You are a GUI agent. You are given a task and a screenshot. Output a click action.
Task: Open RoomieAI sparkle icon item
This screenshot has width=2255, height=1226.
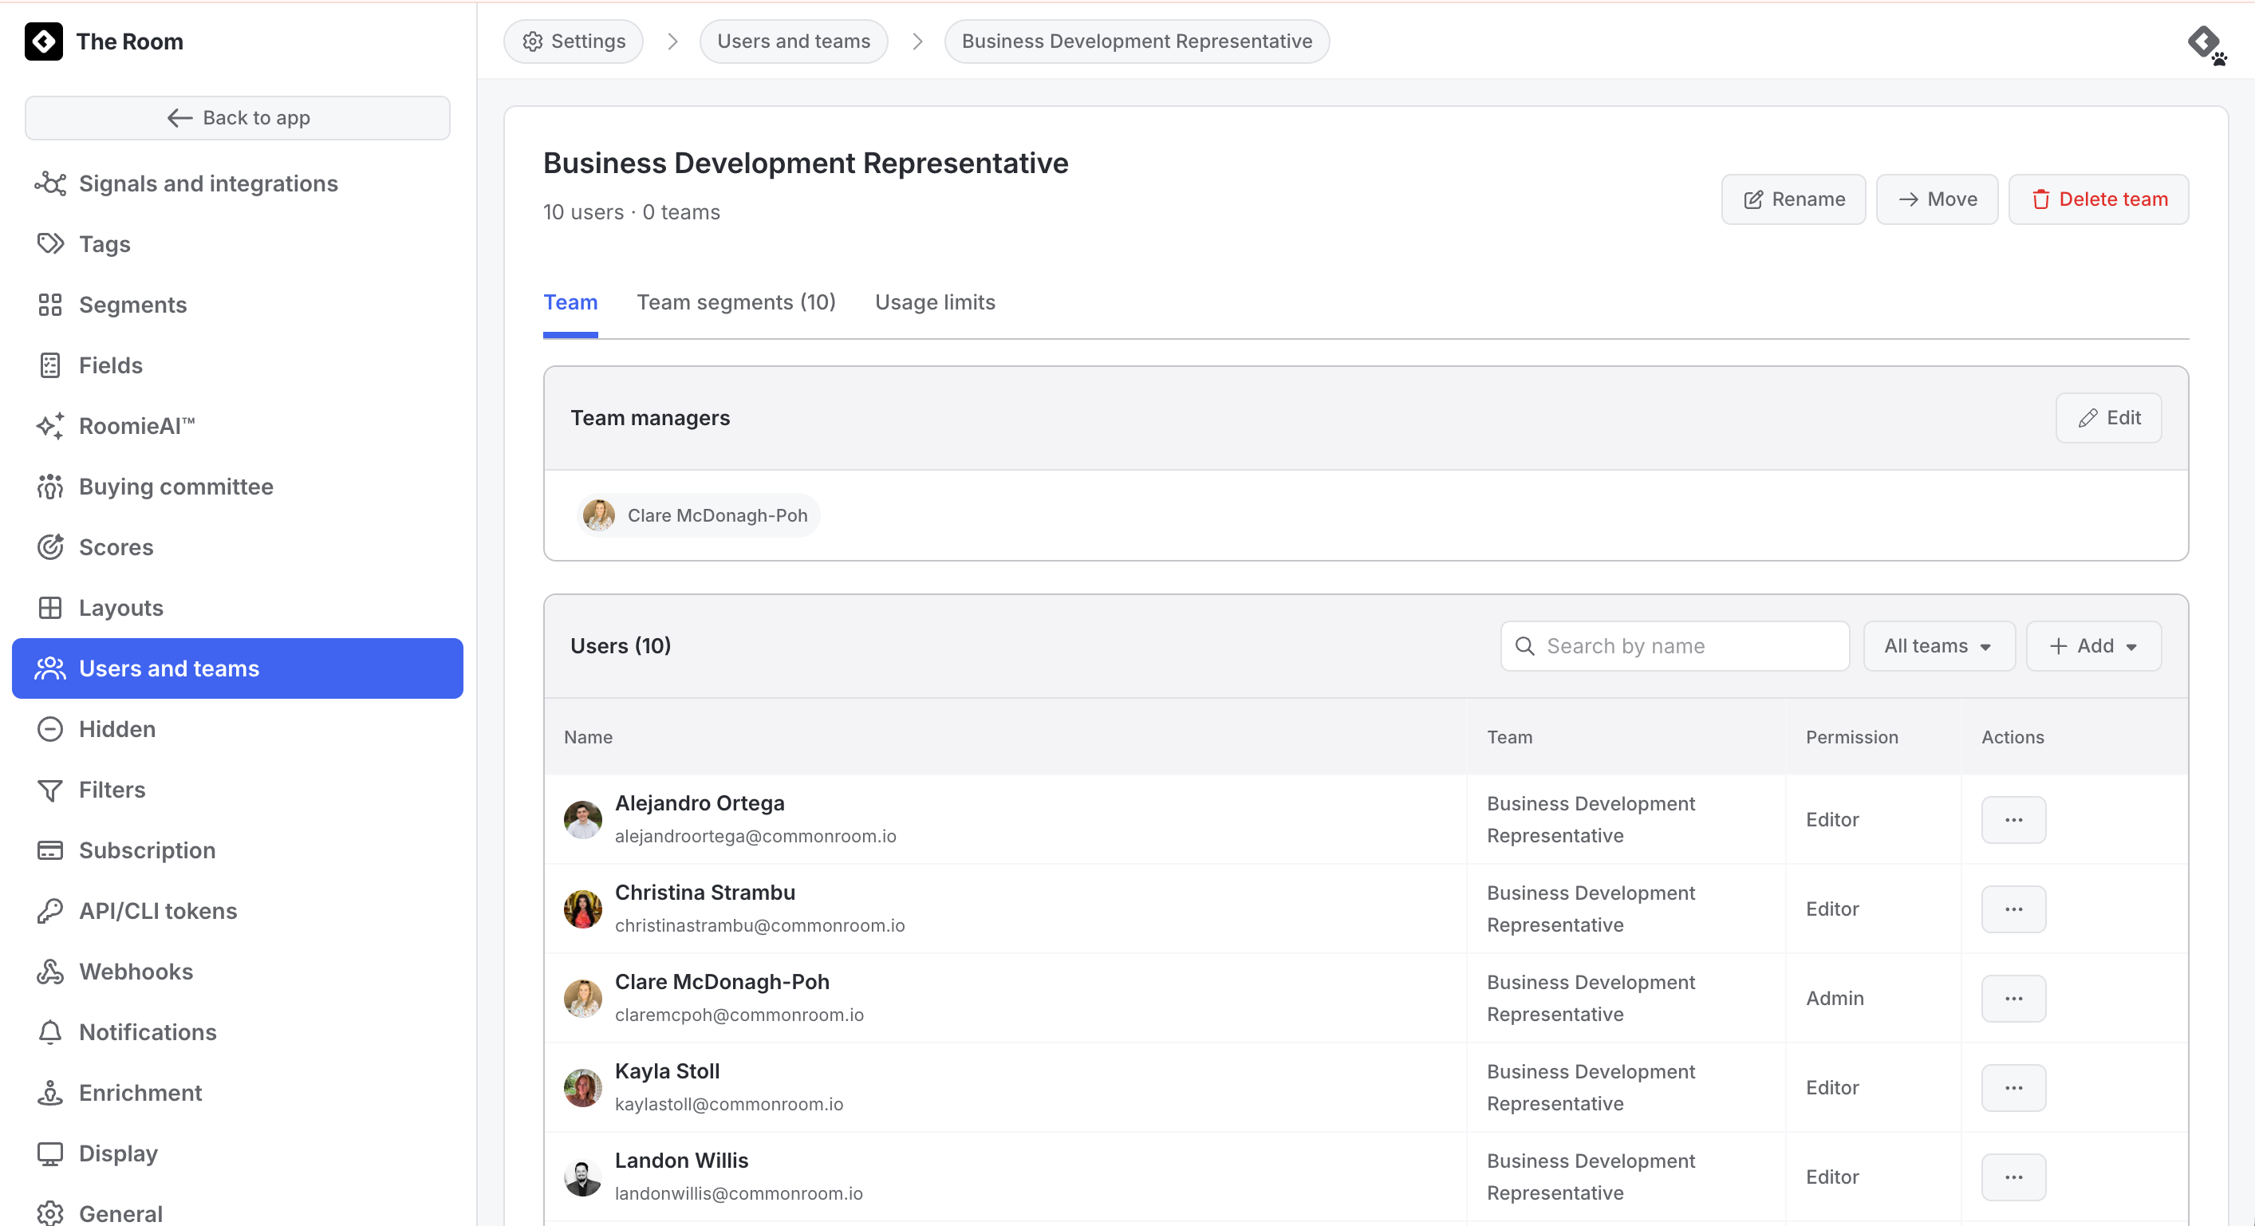click(x=50, y=426)
